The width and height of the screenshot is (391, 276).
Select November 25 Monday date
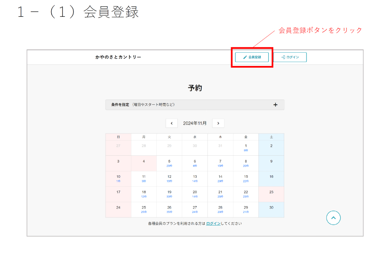144,209
